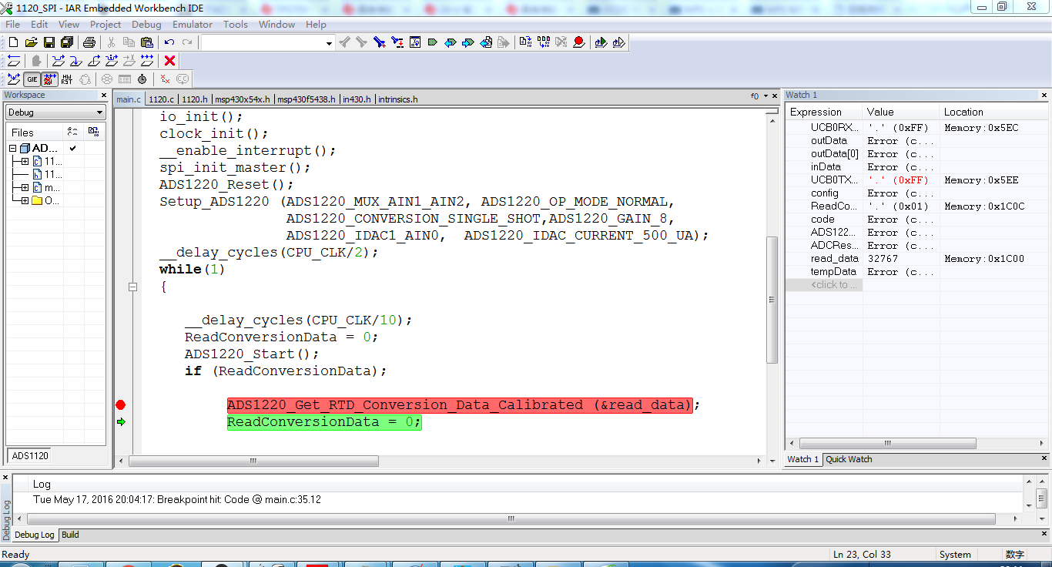
Task: Switch to the msp430x54x.h editor tab
Action: (x=243, y=99)
